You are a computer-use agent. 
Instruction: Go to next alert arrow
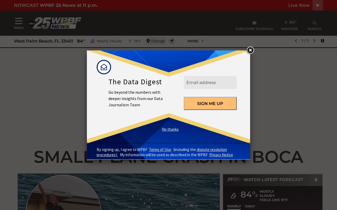coord(314,41)
